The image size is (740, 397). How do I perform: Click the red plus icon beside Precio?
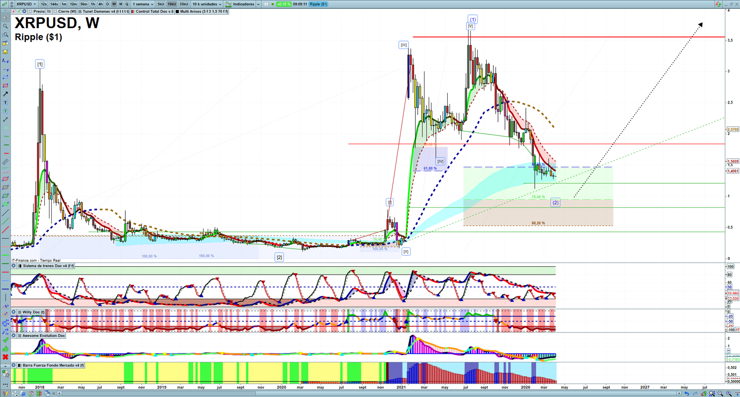(14, 12)
